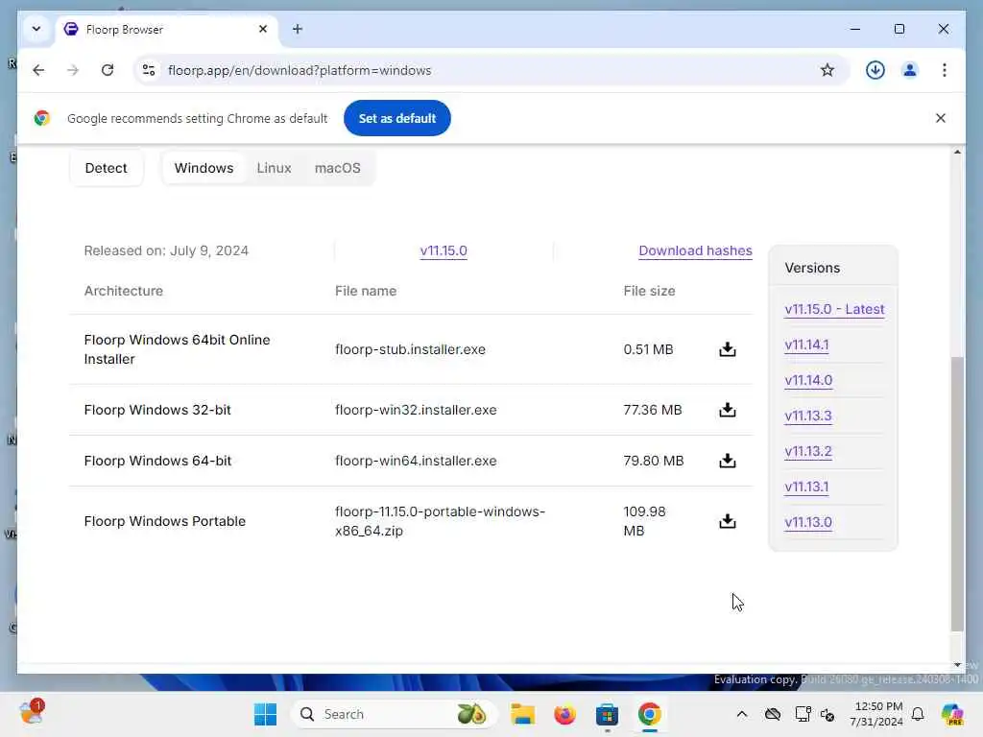This screenshot has height=737, width=983.
Task: Go back to previous page
Action: (38, 70)
